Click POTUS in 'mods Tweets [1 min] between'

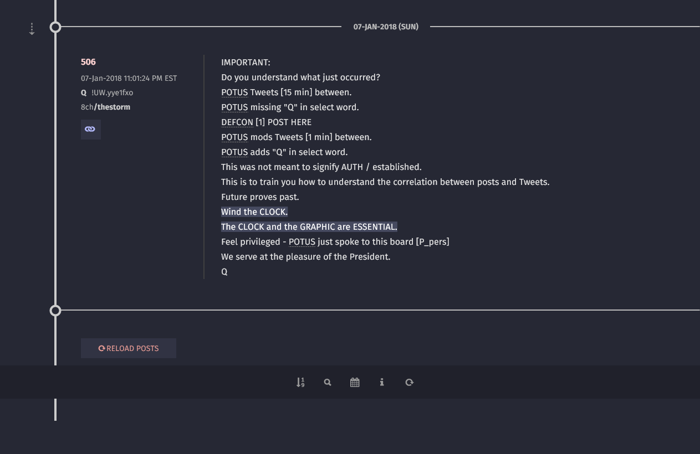[x=234, y=137]
